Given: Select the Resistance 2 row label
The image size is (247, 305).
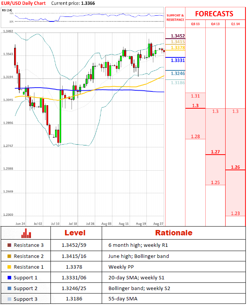Looking at the screenshot, I should 29,256.
